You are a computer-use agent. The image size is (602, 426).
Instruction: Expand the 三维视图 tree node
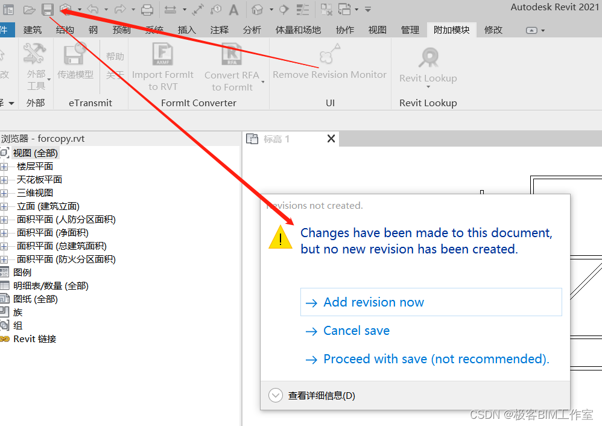coord(4,193)
